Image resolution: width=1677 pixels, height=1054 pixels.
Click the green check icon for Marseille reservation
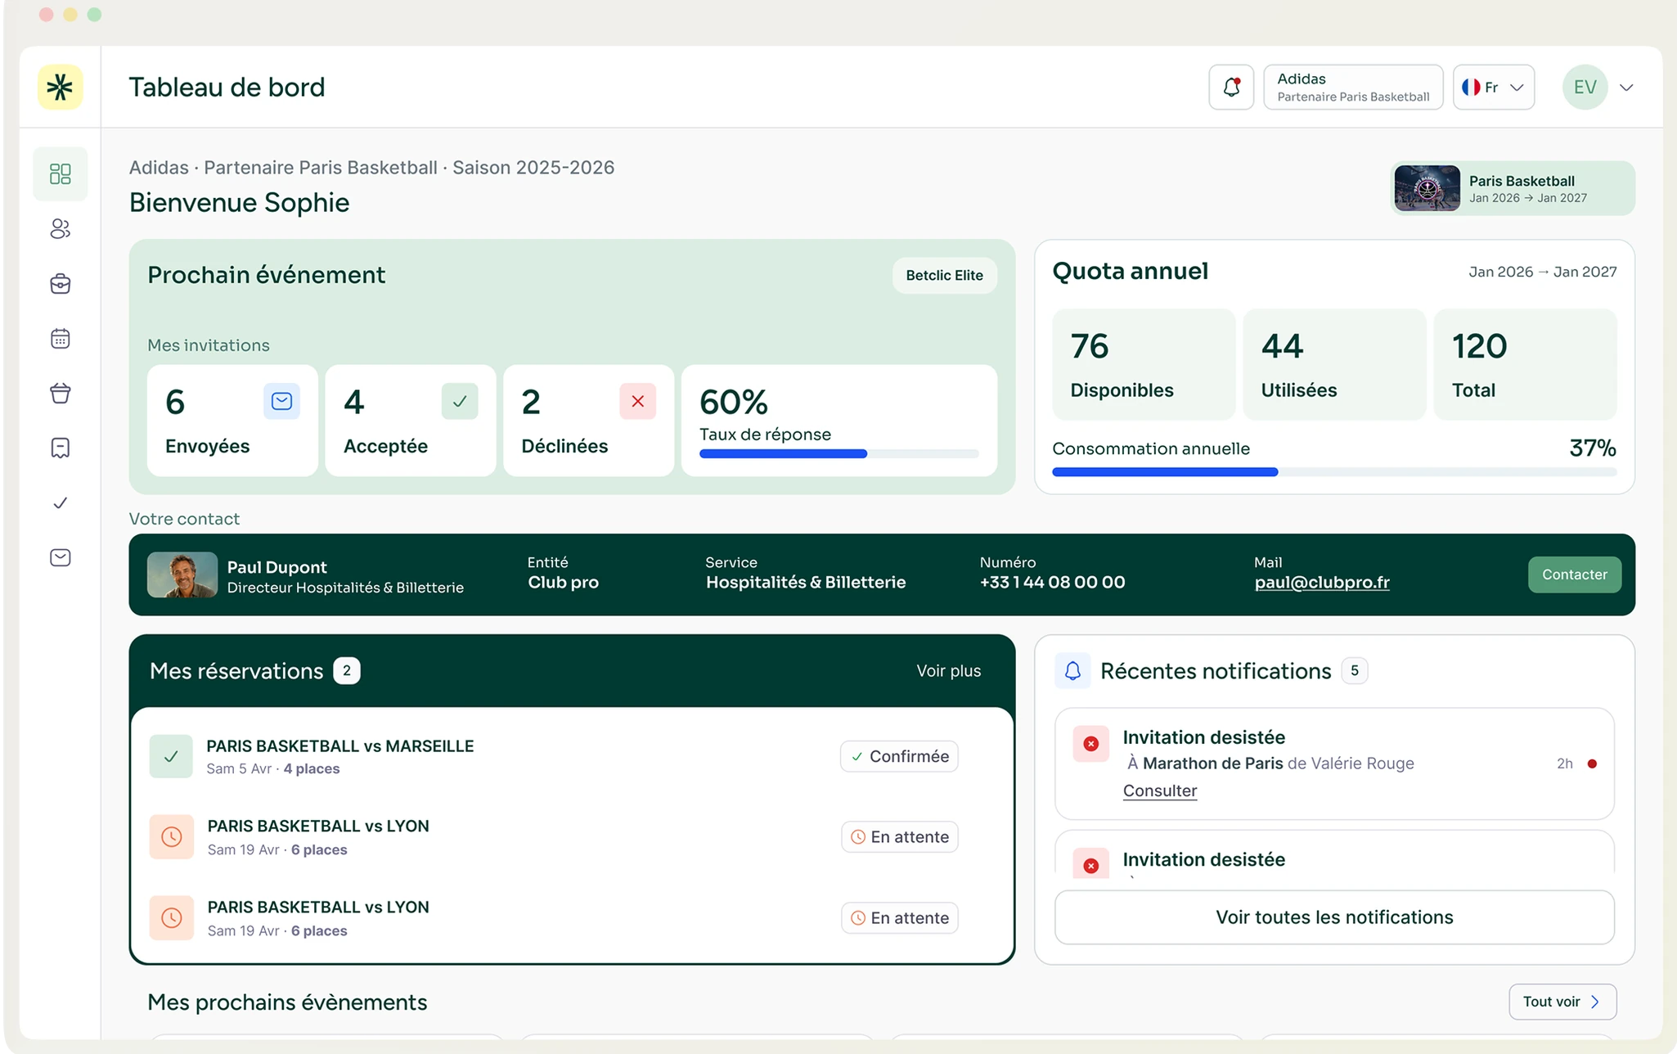coord(171,756)
